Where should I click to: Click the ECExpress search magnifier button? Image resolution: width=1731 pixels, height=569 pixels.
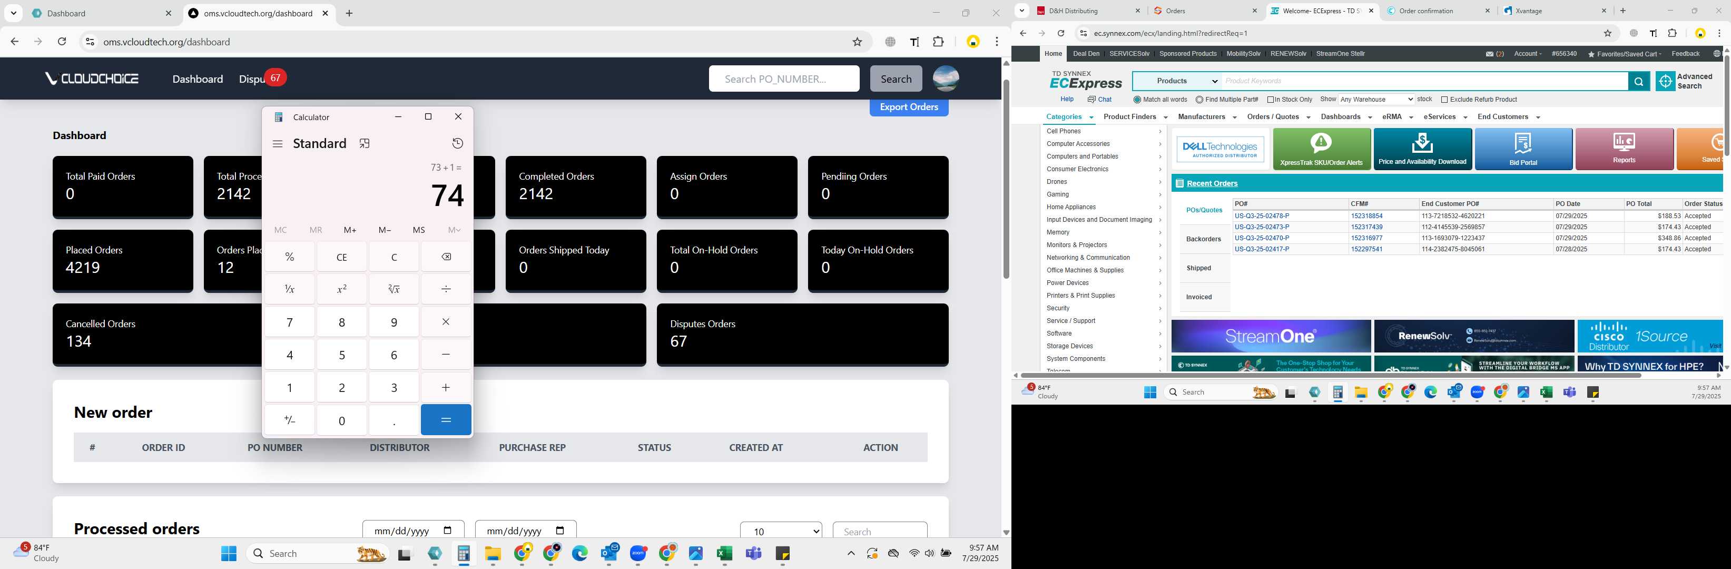click(1638, 81)
